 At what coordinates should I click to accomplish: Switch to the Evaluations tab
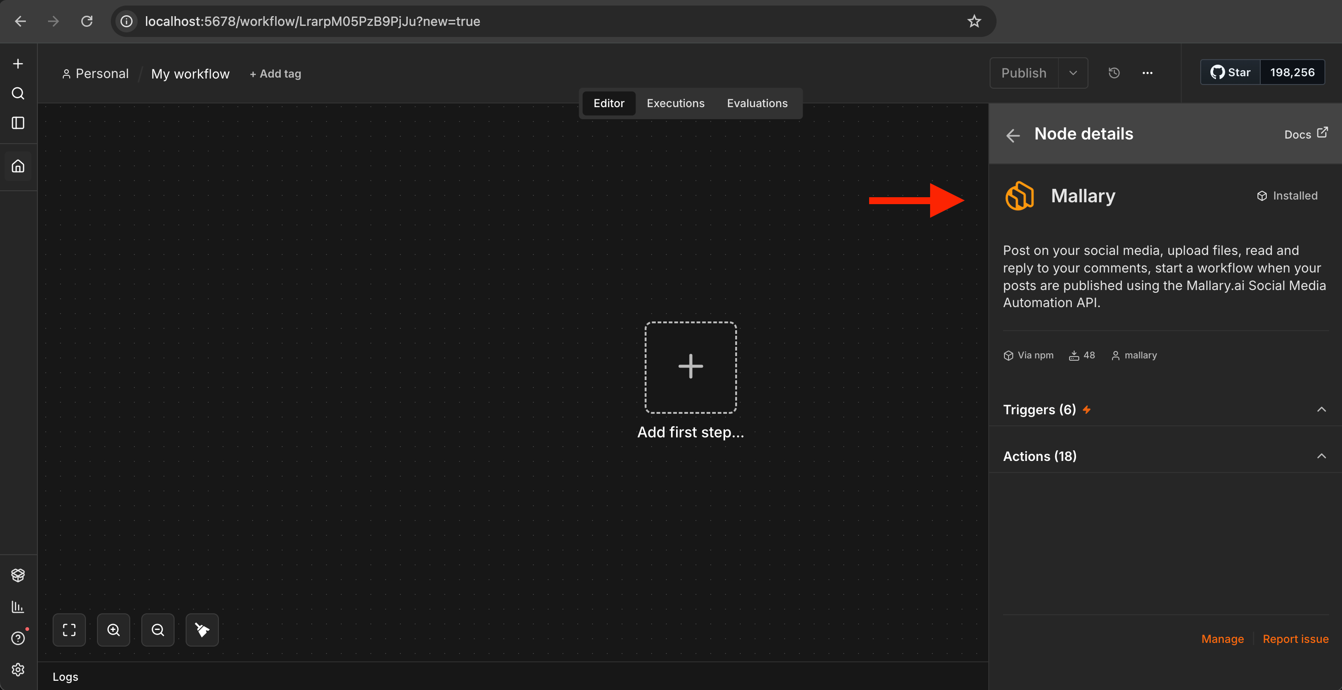pyautogui.click(x=757, y=103)
